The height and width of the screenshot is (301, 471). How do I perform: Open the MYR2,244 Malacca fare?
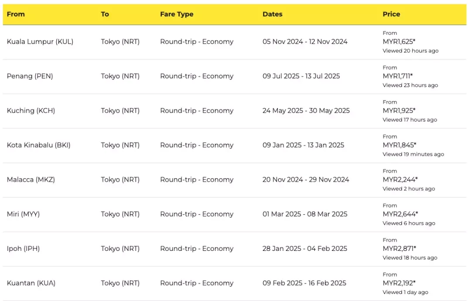pyautogui.click(x=400, y=180)
